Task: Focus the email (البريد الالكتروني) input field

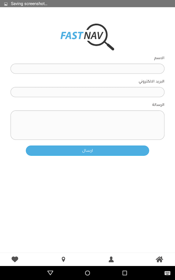Action: tap(87, 92)
